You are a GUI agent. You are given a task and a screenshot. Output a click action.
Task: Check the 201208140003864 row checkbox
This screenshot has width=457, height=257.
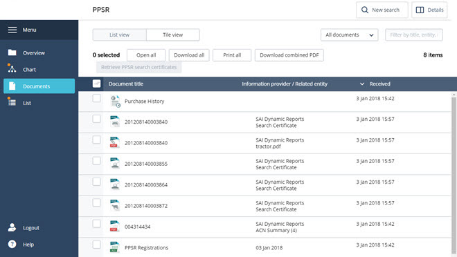click(96, 182)
